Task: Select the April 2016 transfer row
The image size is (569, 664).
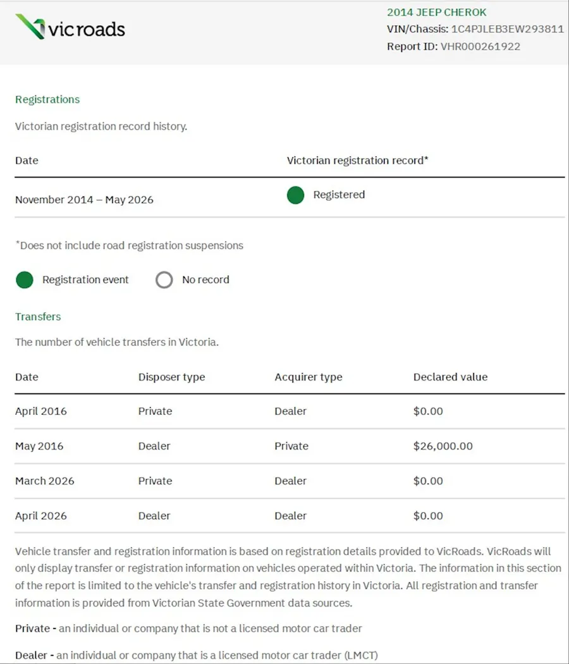Action: [290, 411]
